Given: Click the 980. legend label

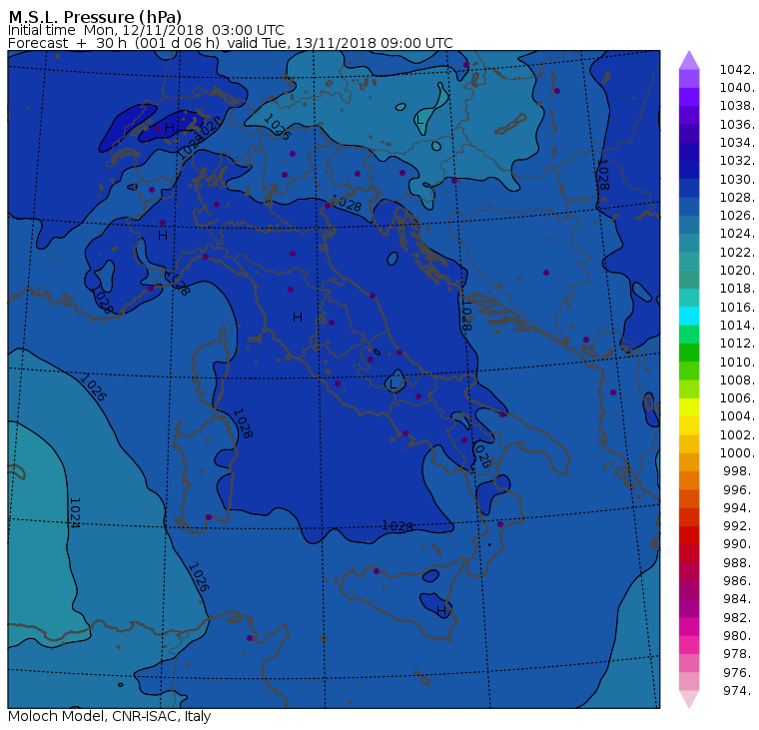Looking at the screenshot, I should pyautogui.click(x=739, y=635).
